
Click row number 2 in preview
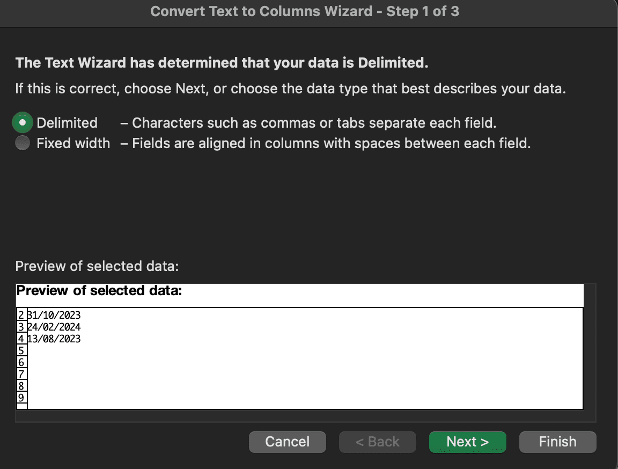pyautogui.click(x=21, y=316)
